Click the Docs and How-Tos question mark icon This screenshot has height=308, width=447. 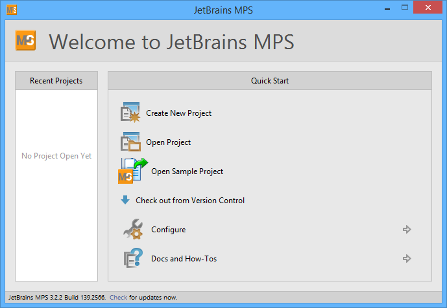[133, 259]
